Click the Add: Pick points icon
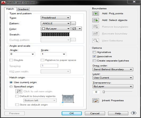The height and width of the screenshot is (118, 141). [96, 13]
